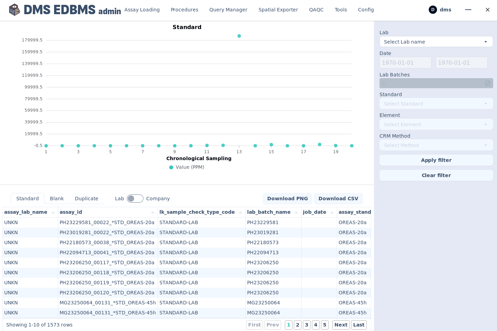The width and height of the screenshot is (497, 331).
Task: Sort by assay_id column arrow
Action: pyautogui.click(x=153, y=212)
